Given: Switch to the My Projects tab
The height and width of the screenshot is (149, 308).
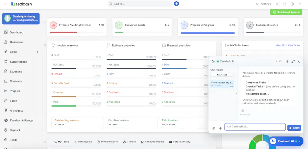Looking at the screenshot, I should (x=83, y=142).
